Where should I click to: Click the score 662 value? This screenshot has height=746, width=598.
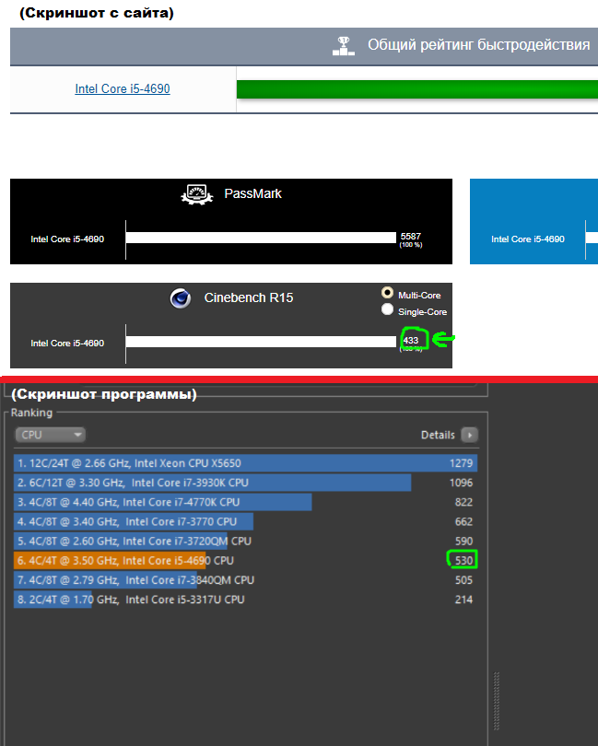[x=463, y=522]
